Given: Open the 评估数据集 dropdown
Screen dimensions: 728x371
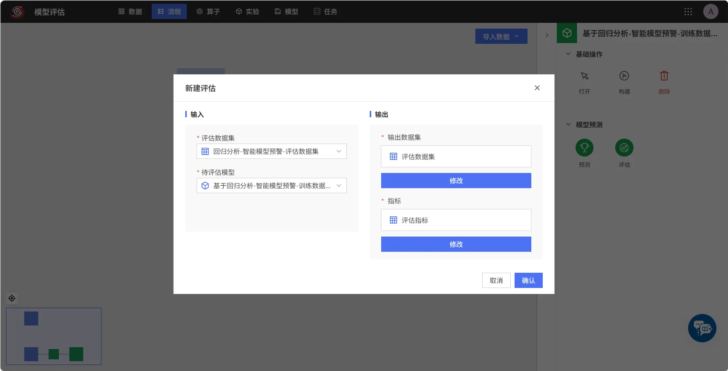Looking at the screenshot, I should click(x=272, y=151).
